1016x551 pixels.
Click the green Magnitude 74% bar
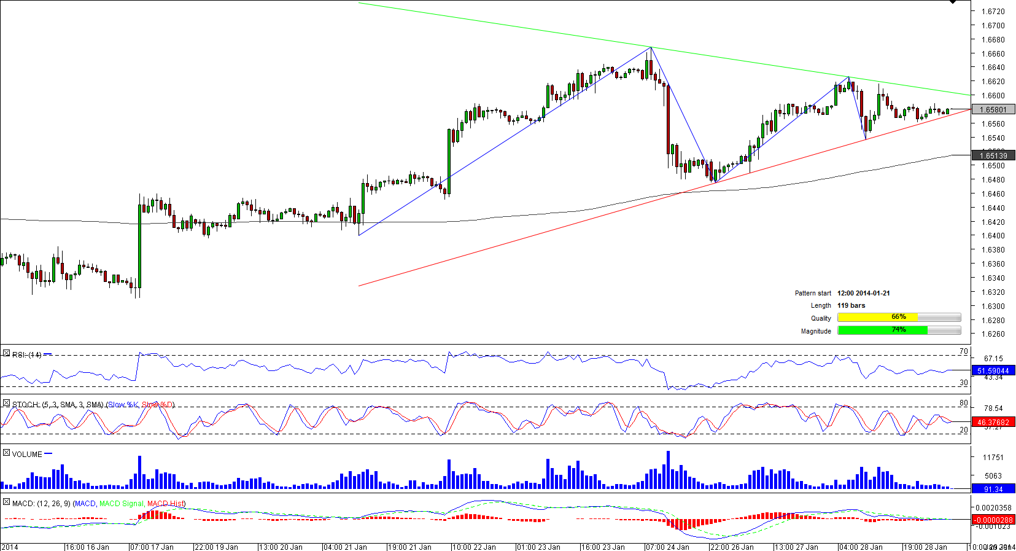coord(882,330)
